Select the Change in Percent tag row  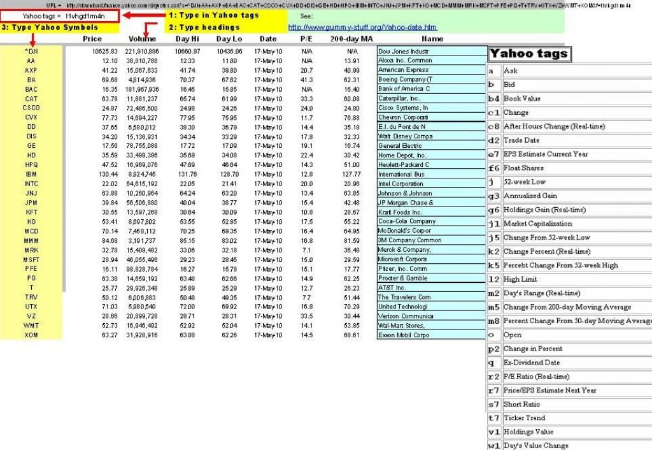click(x=570, y=349)
